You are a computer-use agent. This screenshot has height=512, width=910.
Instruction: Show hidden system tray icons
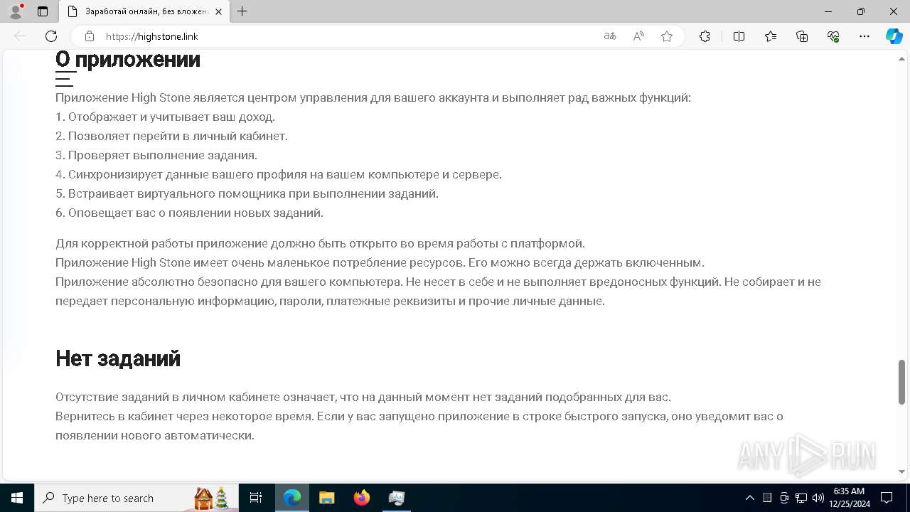[x=750, y=498]
